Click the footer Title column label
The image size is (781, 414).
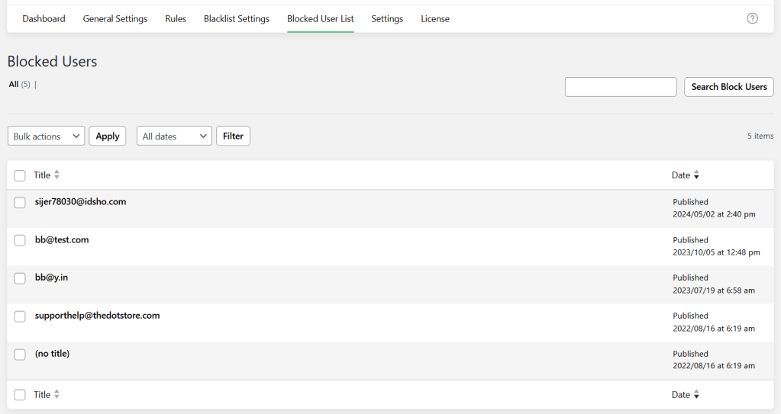click(42, 395)
